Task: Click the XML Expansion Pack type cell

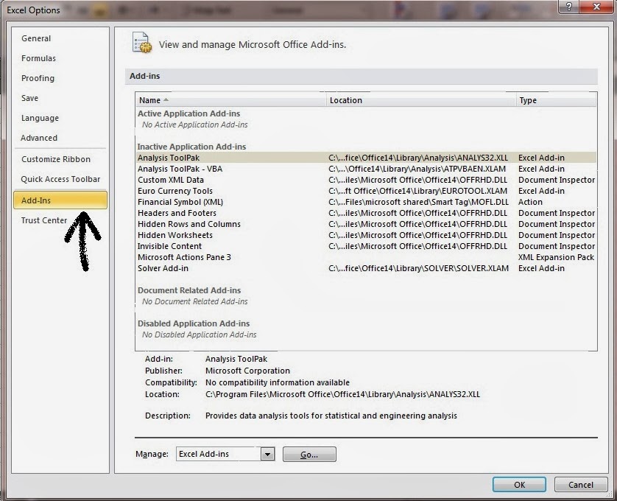Action: tap(556, 257)
